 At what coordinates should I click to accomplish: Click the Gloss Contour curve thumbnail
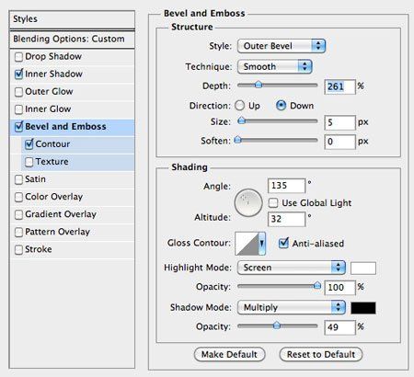point(247,244)
